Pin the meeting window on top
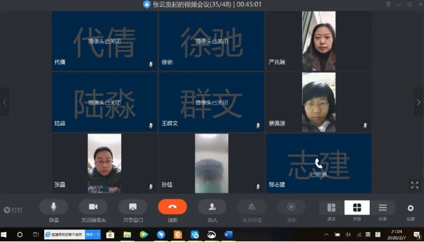 (x=388, y=4)
